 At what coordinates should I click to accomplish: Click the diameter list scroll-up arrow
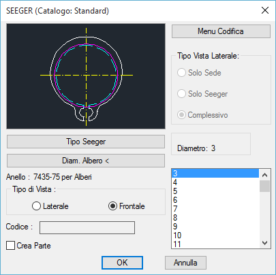point(264,175)
